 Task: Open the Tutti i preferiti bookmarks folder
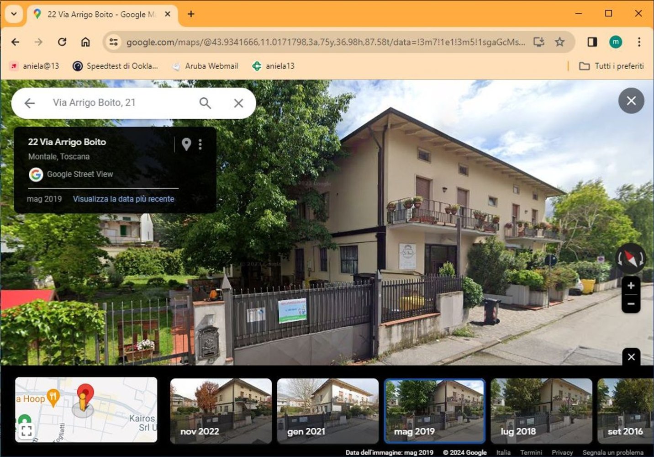pyautogui.click(x=611, y=66)
